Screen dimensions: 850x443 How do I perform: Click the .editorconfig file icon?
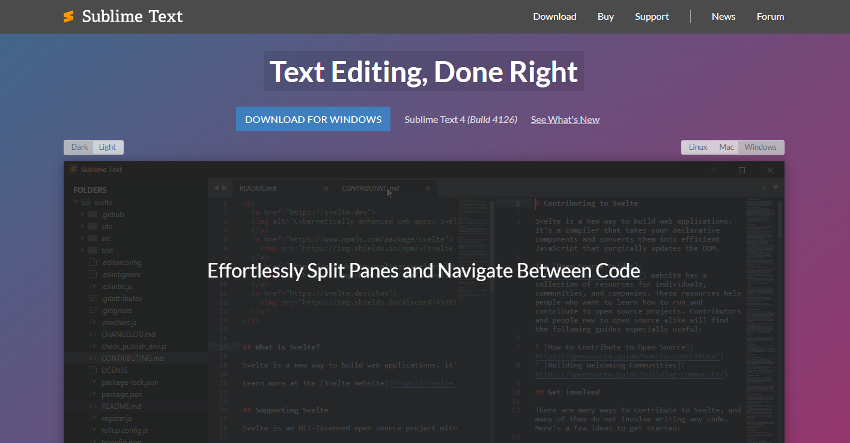click(93, 263)
